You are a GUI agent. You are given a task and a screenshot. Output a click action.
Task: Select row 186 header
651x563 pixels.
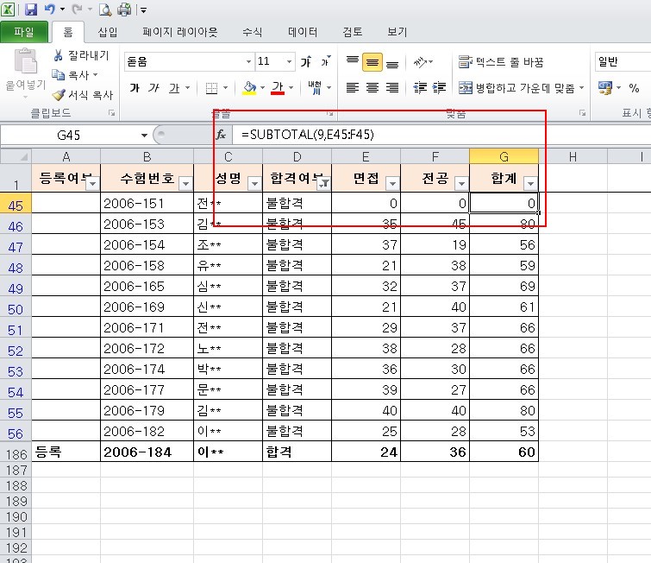(16, 452)
